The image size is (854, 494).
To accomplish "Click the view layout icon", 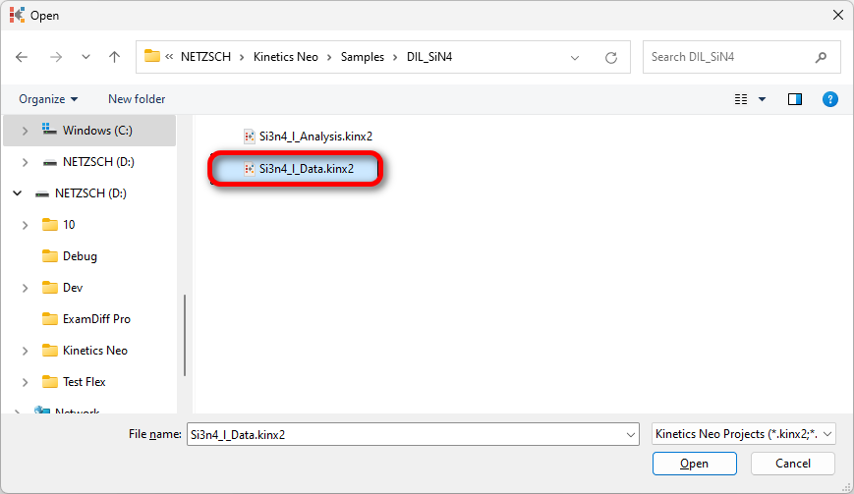I will (x=742, y=99).
